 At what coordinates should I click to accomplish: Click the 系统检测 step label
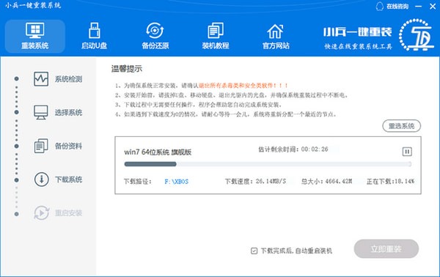[x=68, y=79]
